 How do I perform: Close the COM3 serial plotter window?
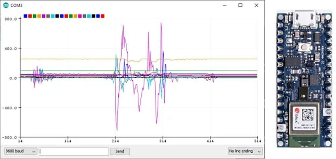(x=256, y=5)
